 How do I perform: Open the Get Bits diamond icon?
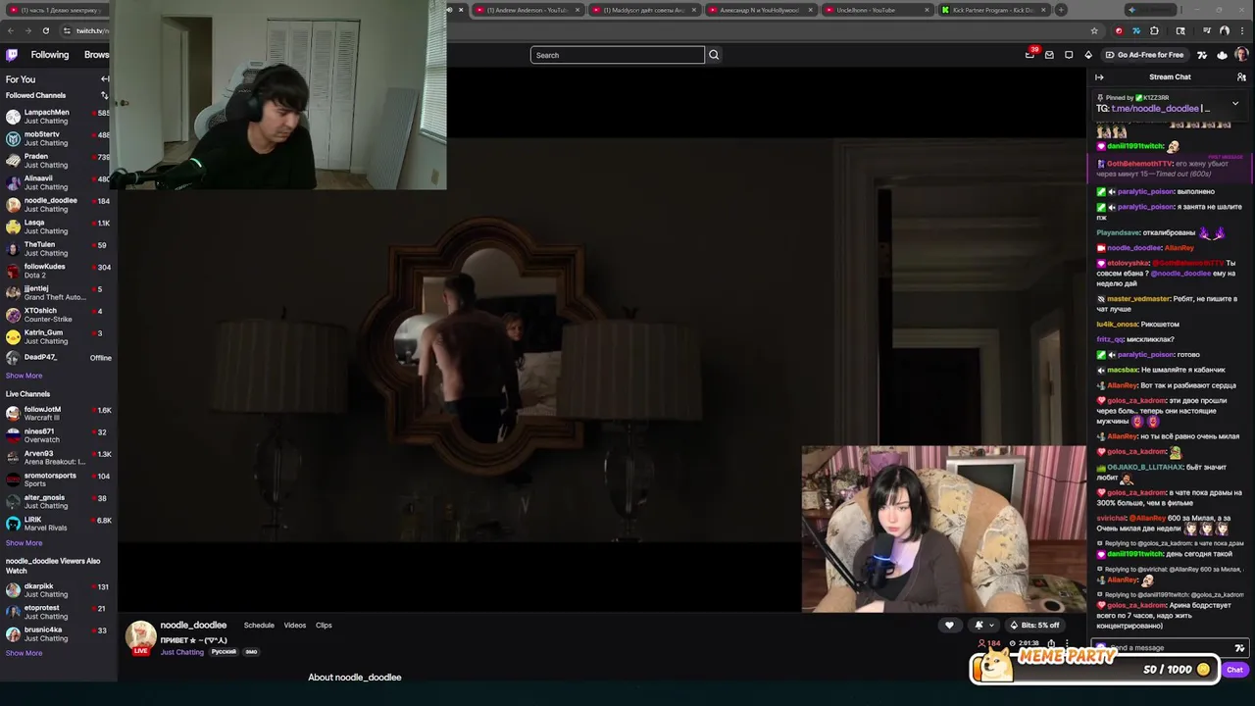[1088, 55]
